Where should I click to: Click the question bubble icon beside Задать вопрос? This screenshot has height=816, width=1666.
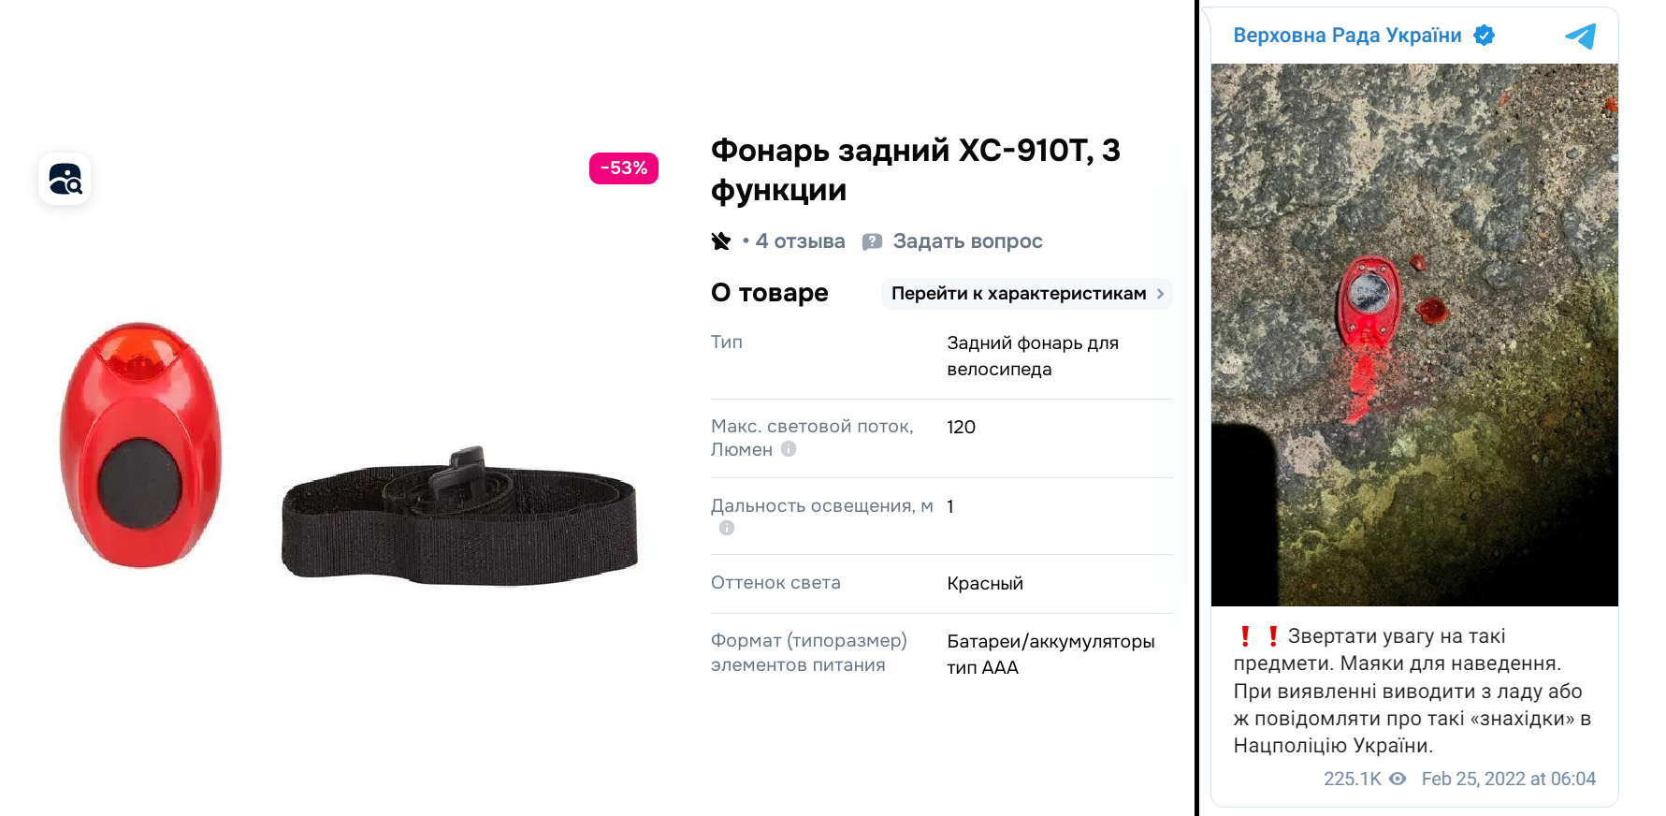(872, 241)
